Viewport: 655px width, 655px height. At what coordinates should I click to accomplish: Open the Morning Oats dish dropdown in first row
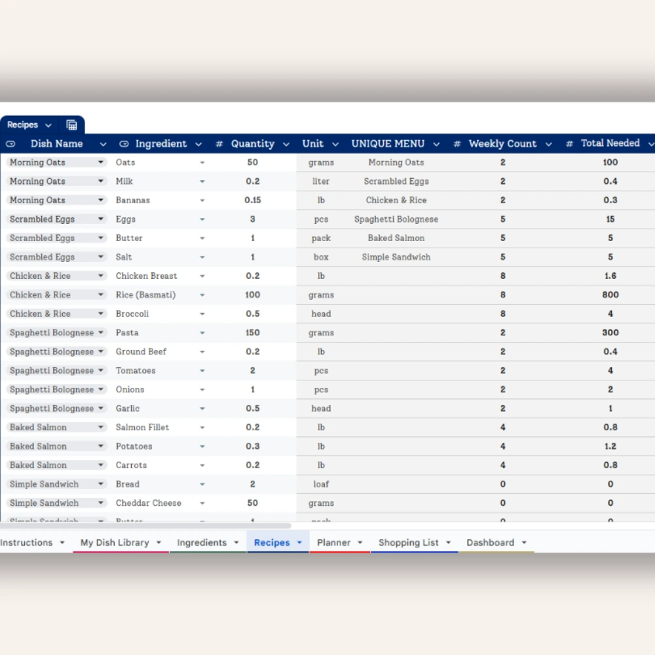pyautogui.click(x=102, y=162)
